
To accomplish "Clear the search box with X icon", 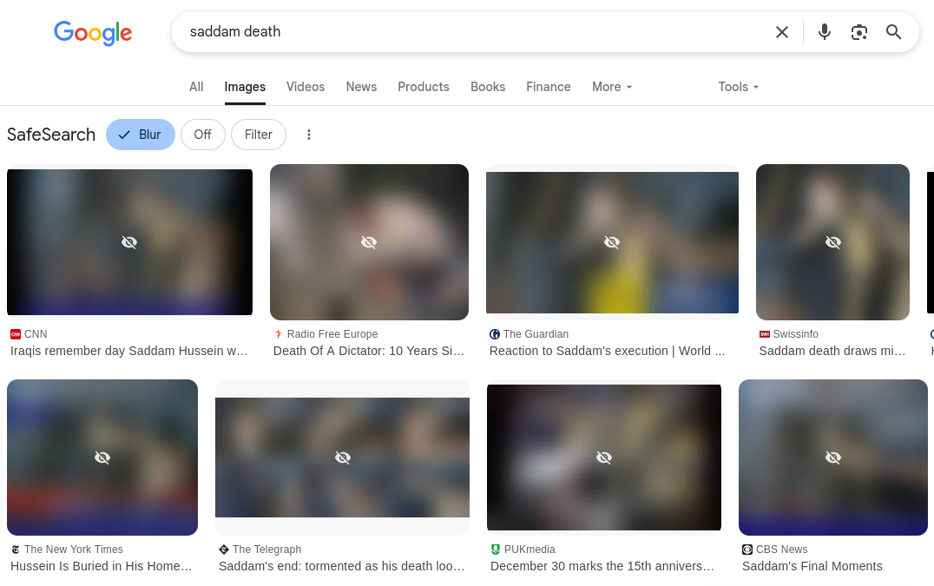I will point(781,32).
